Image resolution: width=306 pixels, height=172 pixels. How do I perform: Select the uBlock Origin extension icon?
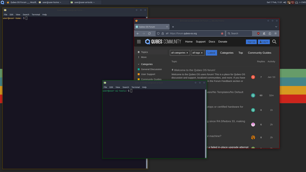[x=258, y=33]
